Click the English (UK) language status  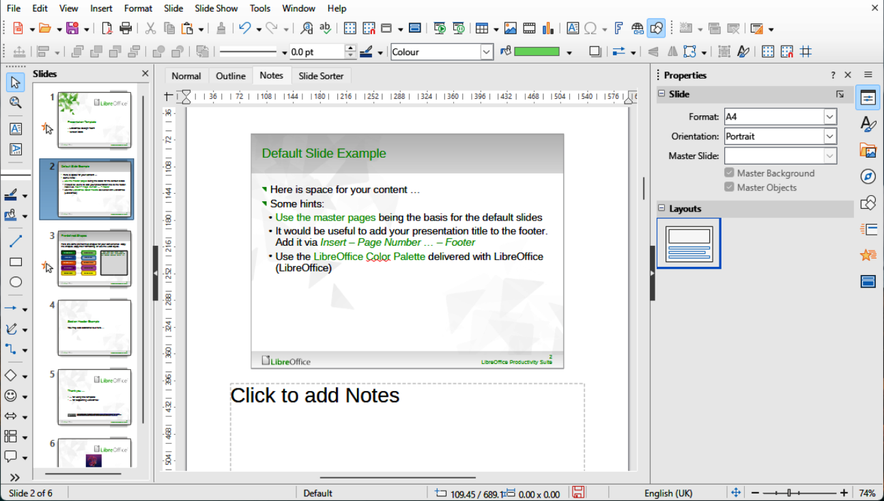[668, 493]
